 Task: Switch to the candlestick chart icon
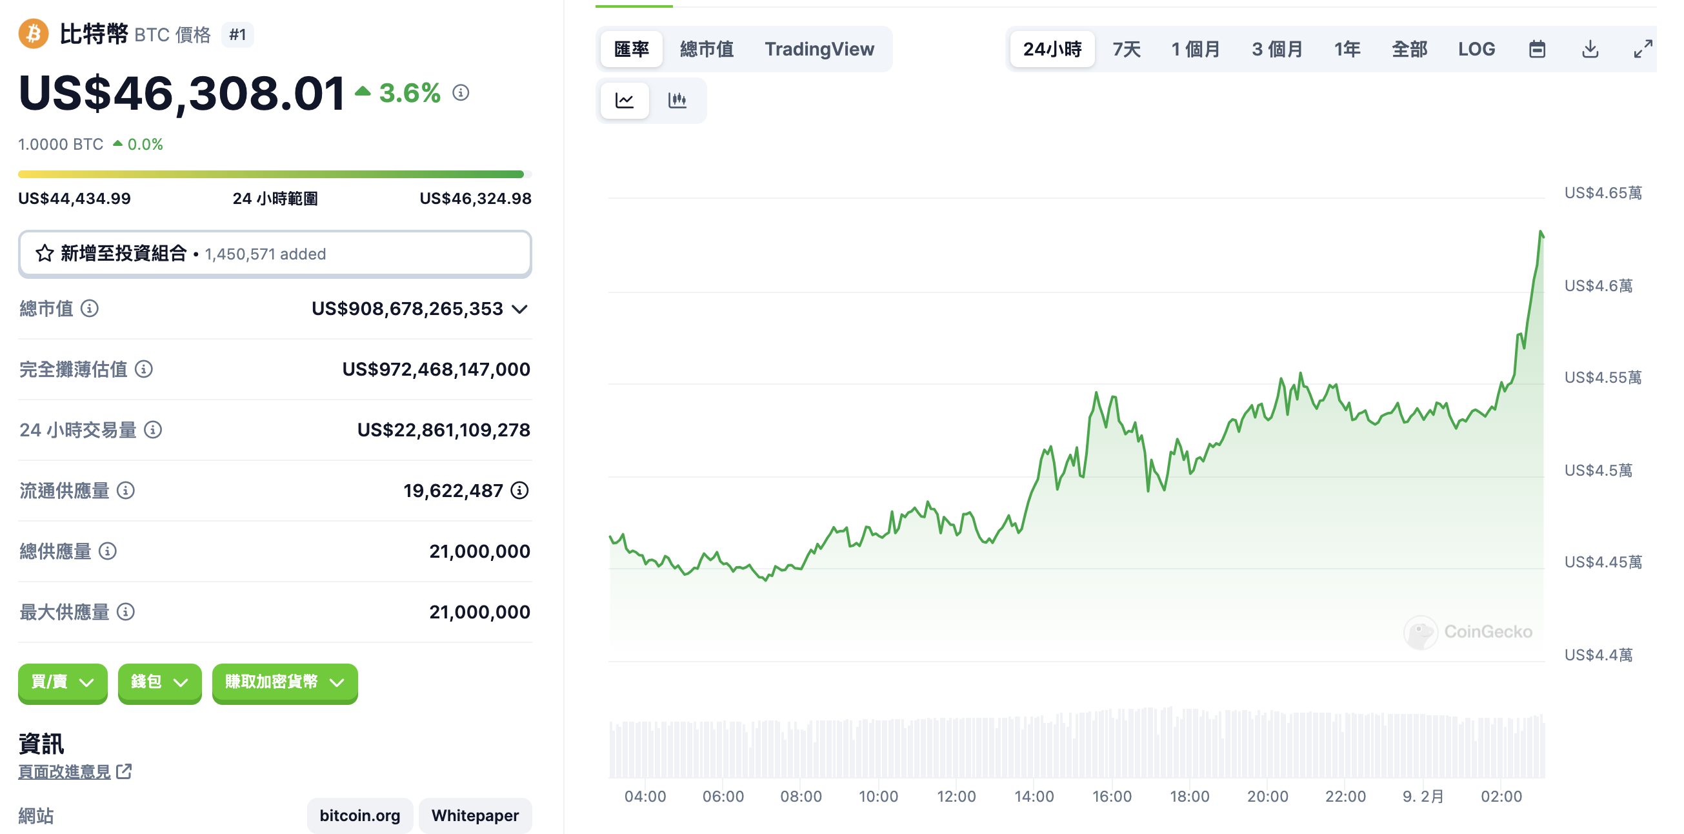point(678,100)
